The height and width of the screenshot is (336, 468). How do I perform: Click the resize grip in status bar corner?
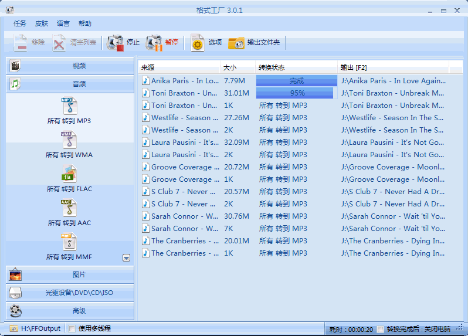[x=459, y=328]
